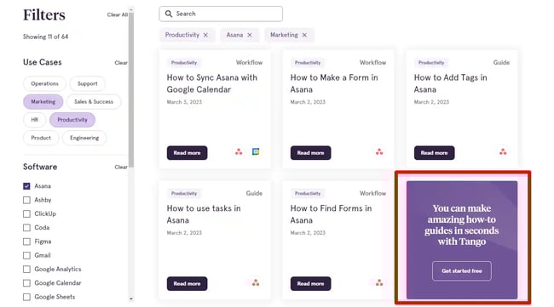Deselect the Productivity use case pill
This screenshot has width=554, height=307.
[x=72, y=120]
